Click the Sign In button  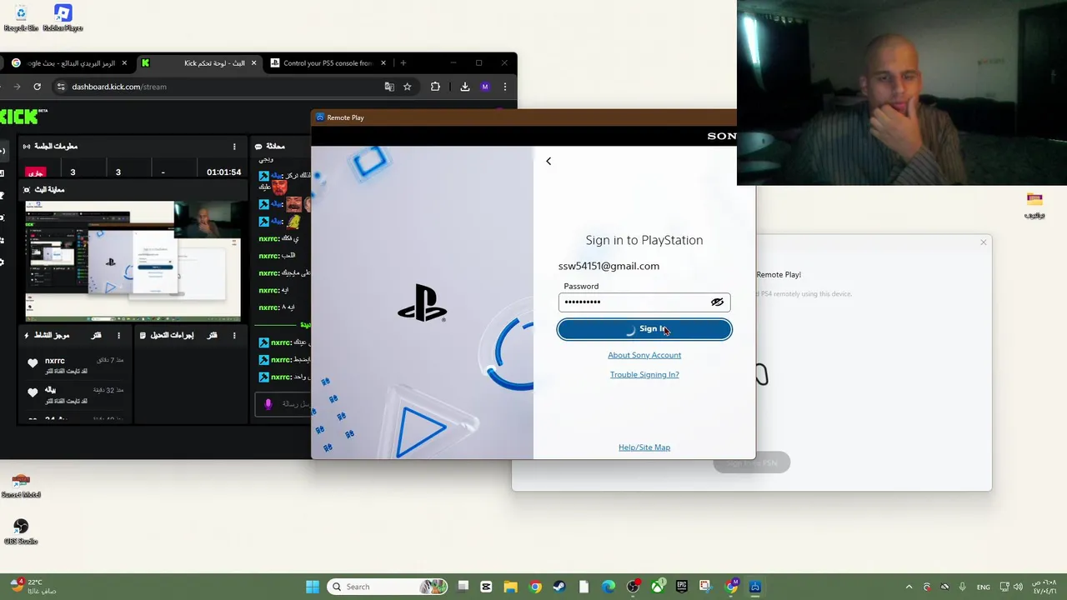(x=644, y=329)
